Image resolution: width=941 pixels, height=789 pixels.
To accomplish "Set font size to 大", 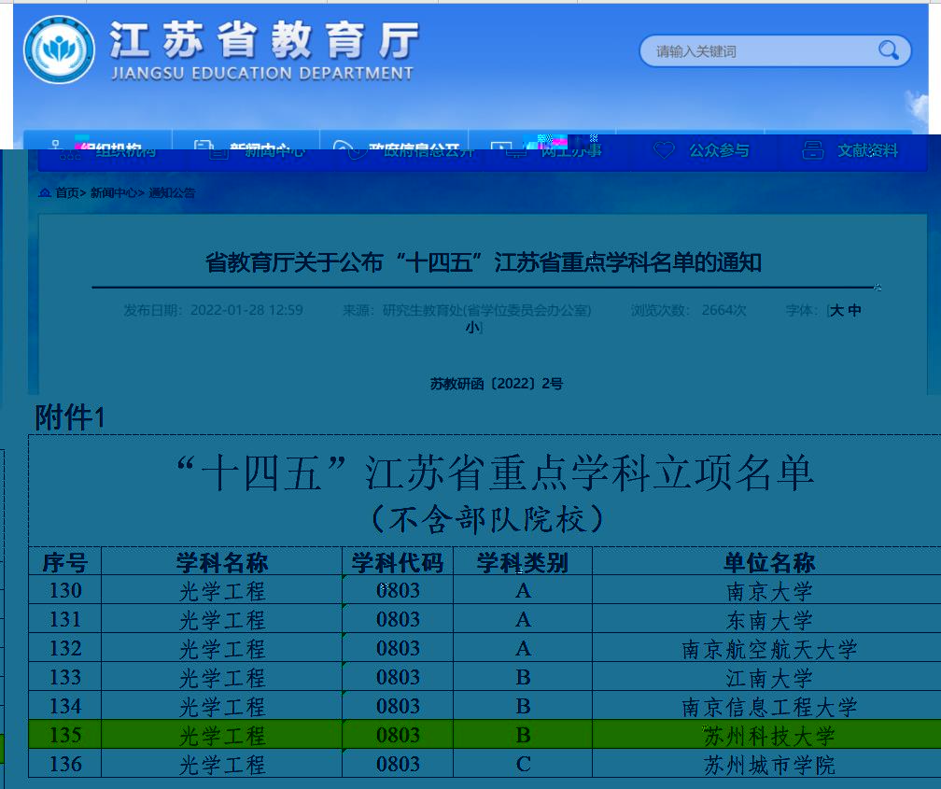I will tap(836, 310).
